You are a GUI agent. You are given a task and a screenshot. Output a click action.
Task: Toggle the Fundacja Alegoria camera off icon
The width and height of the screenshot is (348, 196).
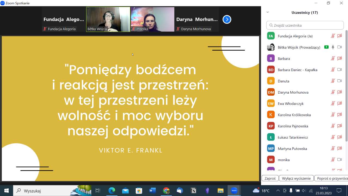339,36
